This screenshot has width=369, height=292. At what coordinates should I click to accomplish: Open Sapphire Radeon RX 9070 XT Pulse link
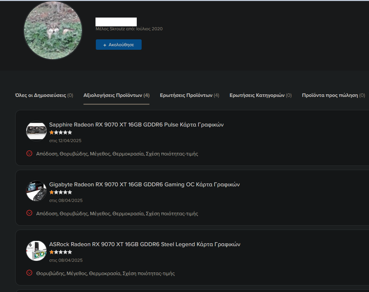point(136,125)
